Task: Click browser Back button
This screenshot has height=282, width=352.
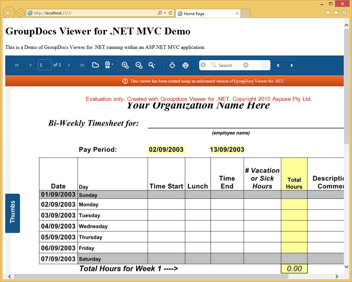Action: [9, 13]
